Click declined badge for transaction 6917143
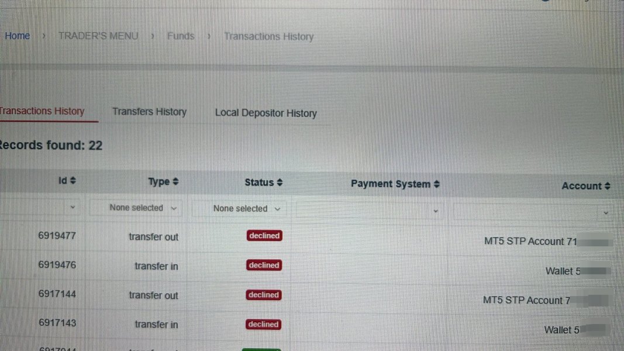 [x=263, y=324]
